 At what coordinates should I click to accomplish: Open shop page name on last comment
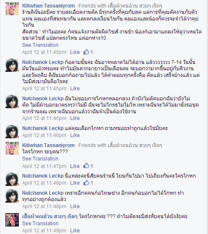point(50,216)
